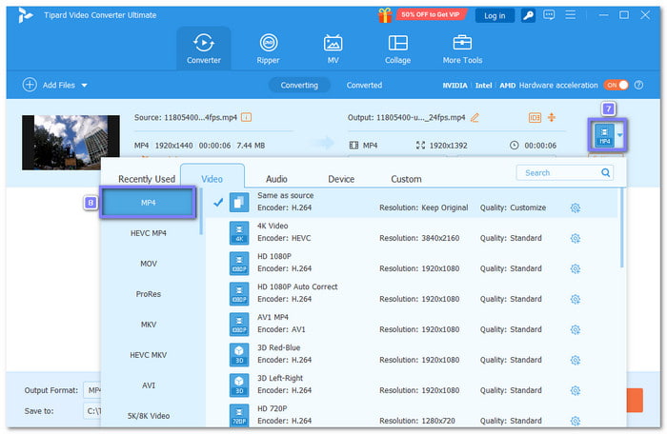The width and height of the screenshot is (667, 434).
Task: Open the Ripper module
Action: point(269,48)
